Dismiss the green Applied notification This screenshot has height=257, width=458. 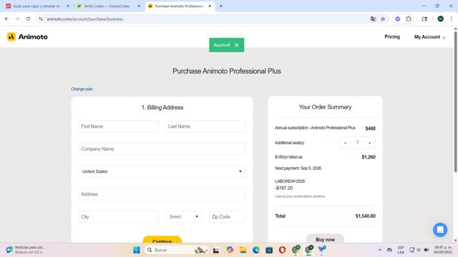click(x=236, y=45)
